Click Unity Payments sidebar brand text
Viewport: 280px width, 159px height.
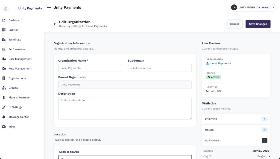[x=30, y=8]
